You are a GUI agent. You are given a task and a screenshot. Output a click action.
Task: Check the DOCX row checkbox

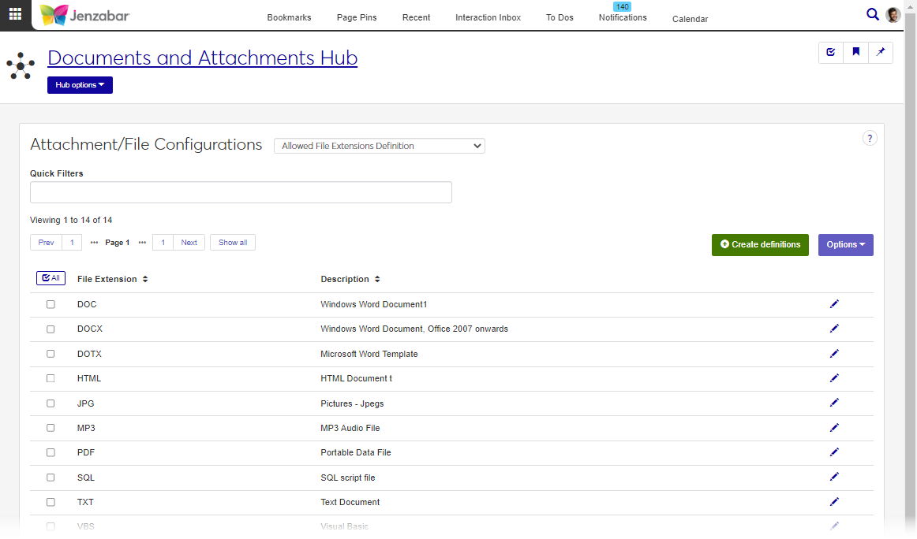pos(51,329)
